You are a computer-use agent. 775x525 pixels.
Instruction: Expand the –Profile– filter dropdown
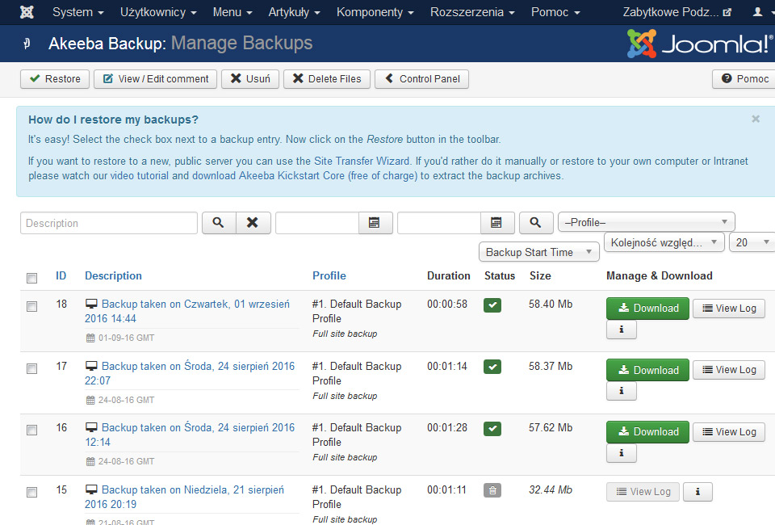(647, 222)
